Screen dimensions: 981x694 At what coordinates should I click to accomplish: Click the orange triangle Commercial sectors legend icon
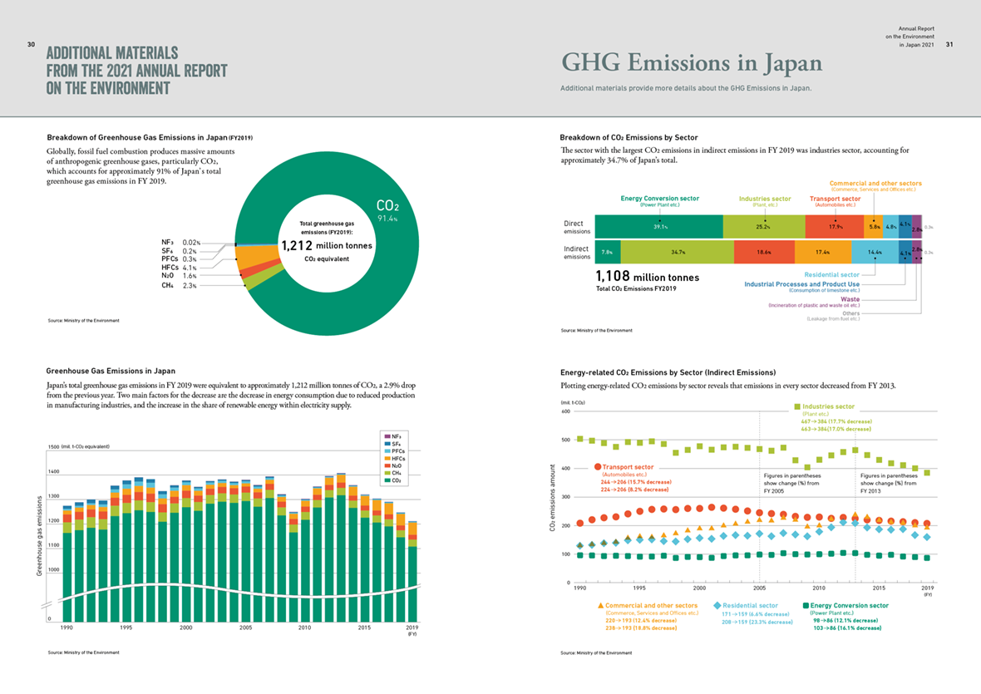tap(600, 606)
